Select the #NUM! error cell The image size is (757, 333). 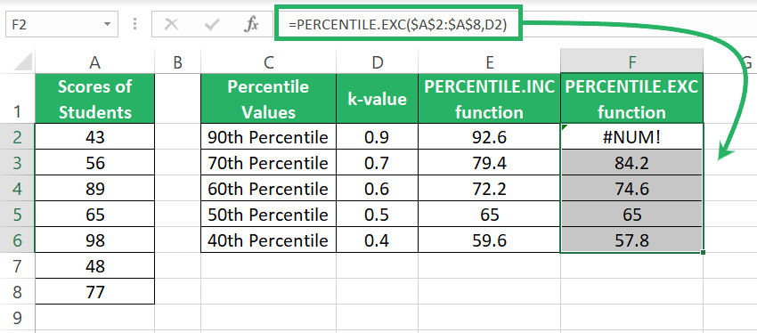pyautogui.click(x=632, y=136)
